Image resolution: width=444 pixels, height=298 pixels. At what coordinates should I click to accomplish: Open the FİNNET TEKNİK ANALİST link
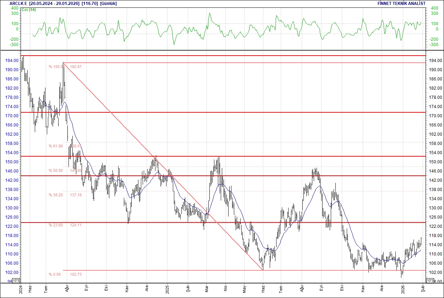402,4
